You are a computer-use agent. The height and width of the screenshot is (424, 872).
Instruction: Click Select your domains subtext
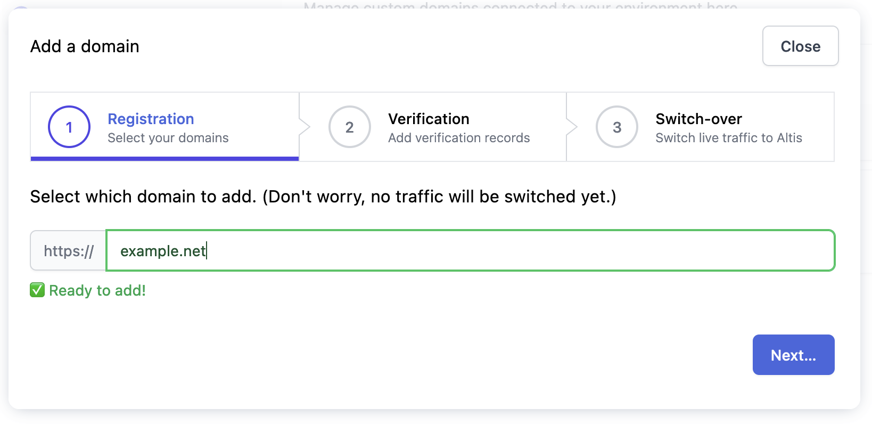pos(168,137)
